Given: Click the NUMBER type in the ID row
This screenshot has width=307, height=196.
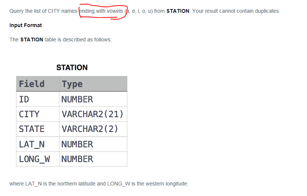Looking at the screenshot, I should click(93, 99).
